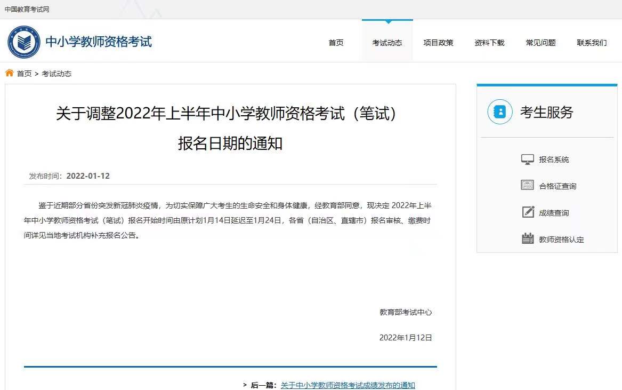The image size is (622, 390).
Task: Click 首页 in the breadcrumb trail
Action: (x=23, y=74)
